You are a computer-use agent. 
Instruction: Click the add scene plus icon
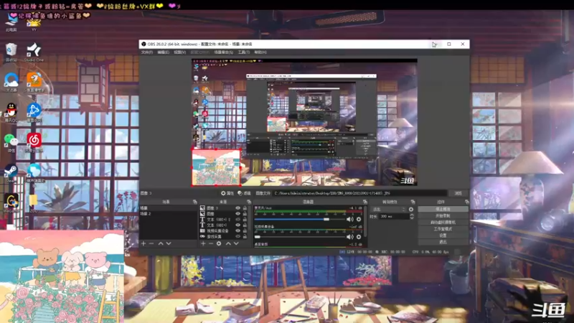143,243
